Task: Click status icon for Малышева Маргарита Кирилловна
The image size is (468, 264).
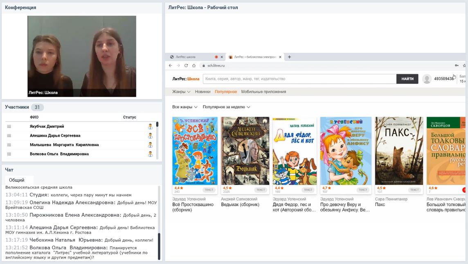Action: coord(150,145)
